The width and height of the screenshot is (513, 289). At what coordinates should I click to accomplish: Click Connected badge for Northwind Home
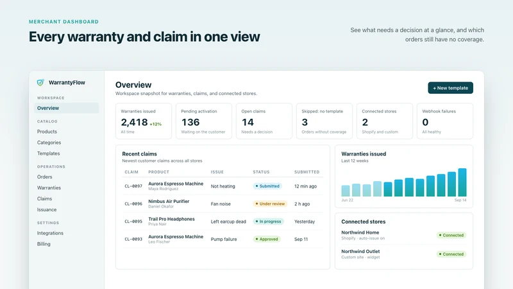click(x=451, y=235)
